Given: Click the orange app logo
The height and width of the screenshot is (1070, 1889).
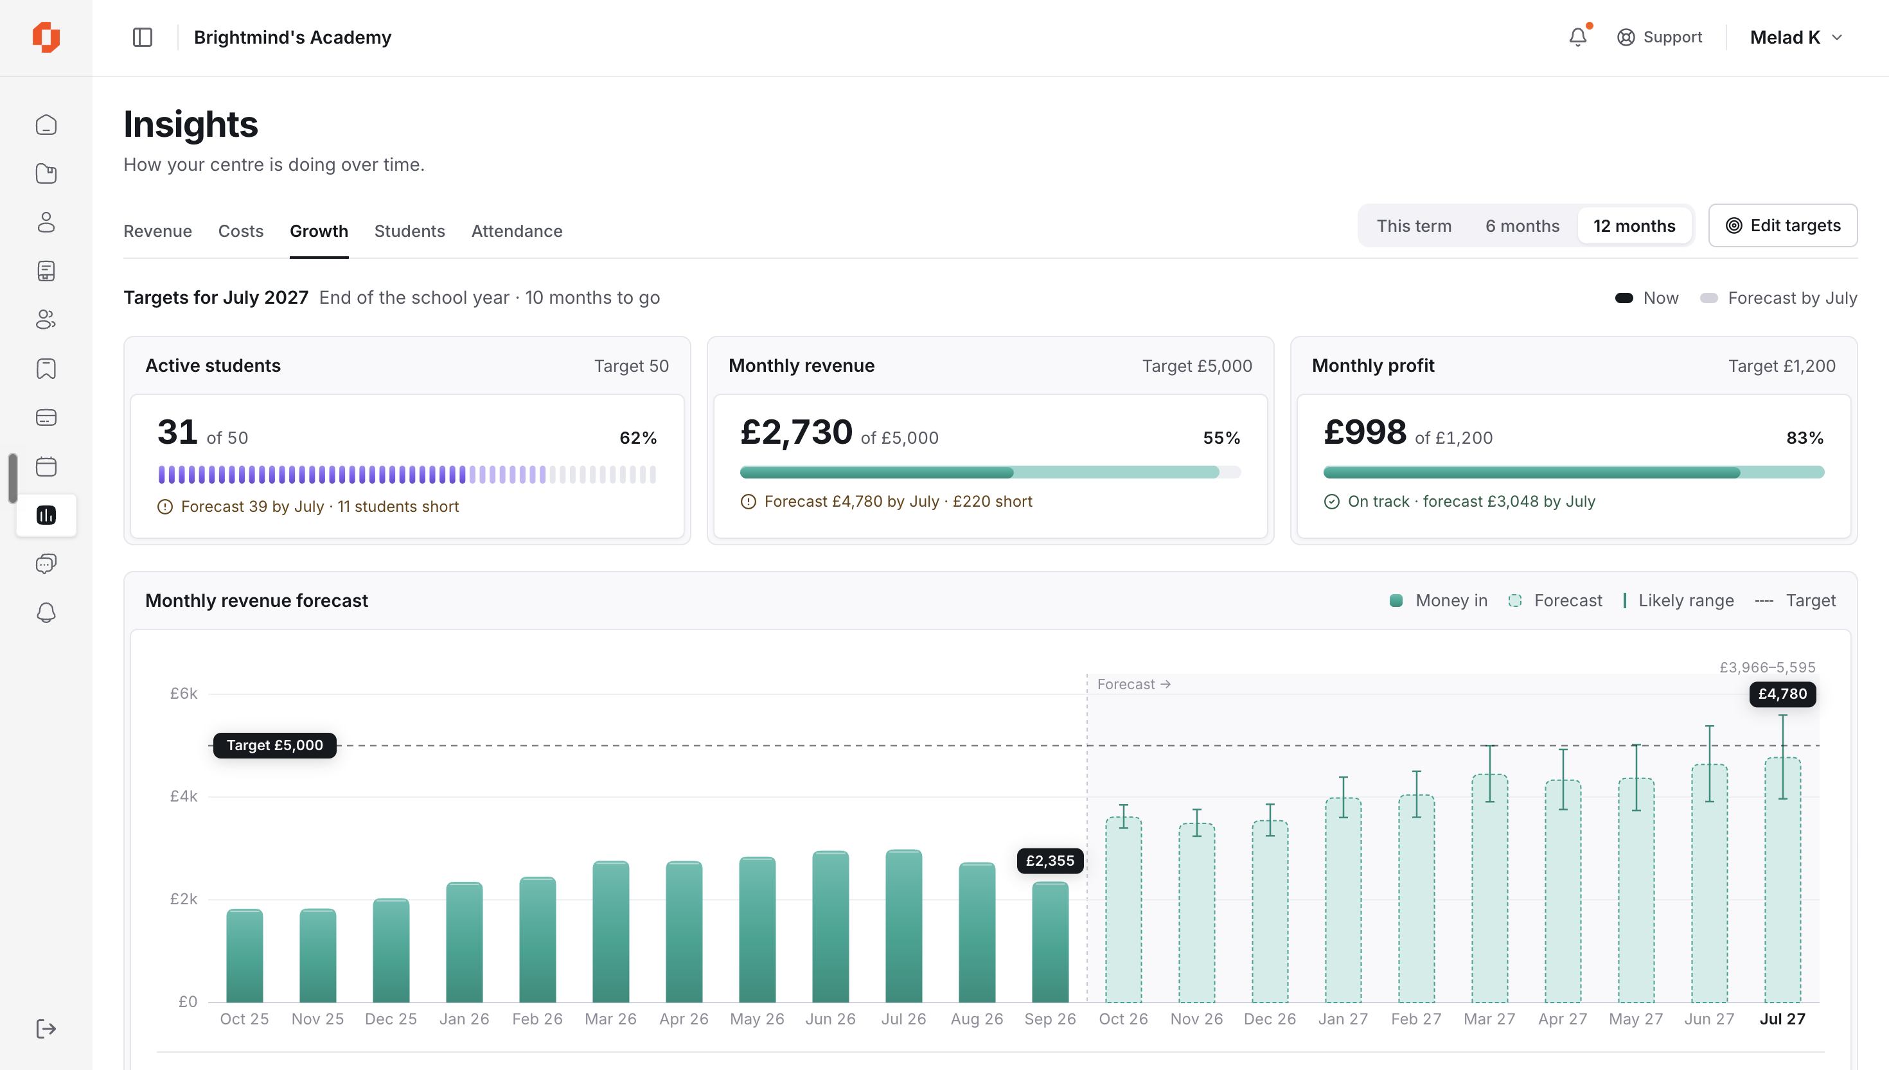Looking at the screenshot, I should click(46, 37).
